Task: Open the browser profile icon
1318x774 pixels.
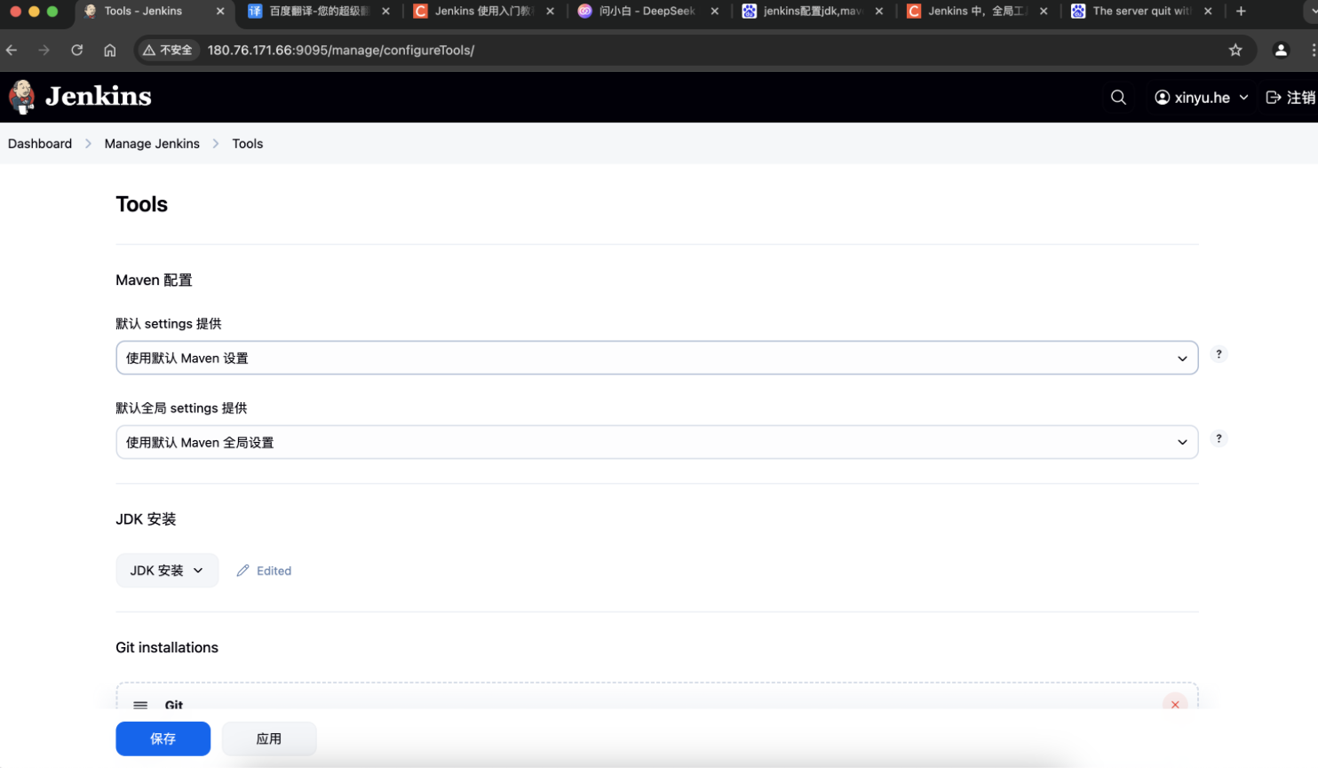Action: 1281,51
